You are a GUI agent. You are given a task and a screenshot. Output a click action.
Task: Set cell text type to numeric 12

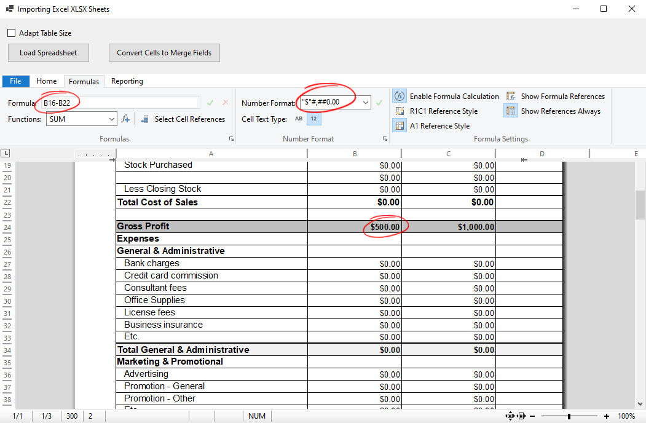pyautogui.click(x=314, y=119)
